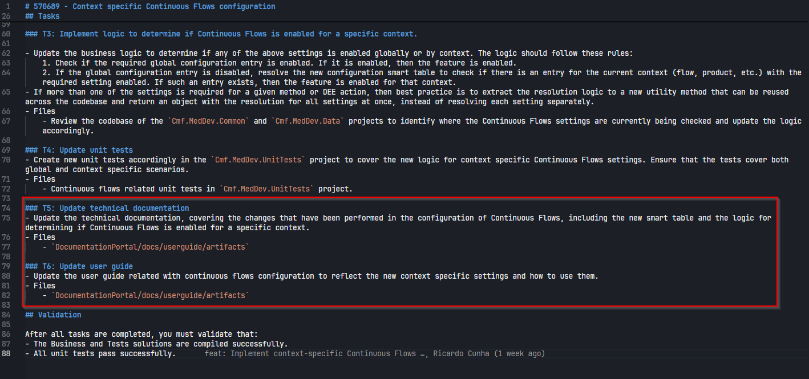Click `Cmf.MedDev.UnitTests` in the "Create new unit tests" line

260,160
